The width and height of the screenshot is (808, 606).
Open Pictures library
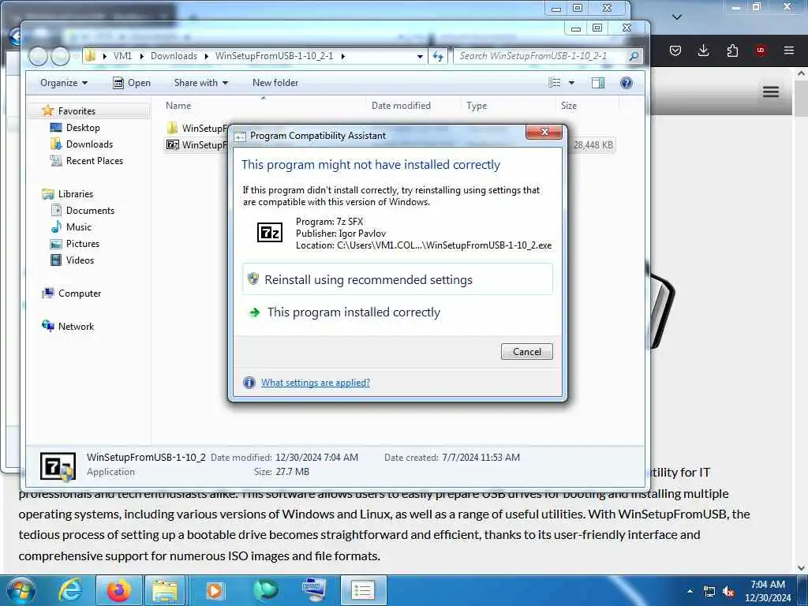(82, 243)
